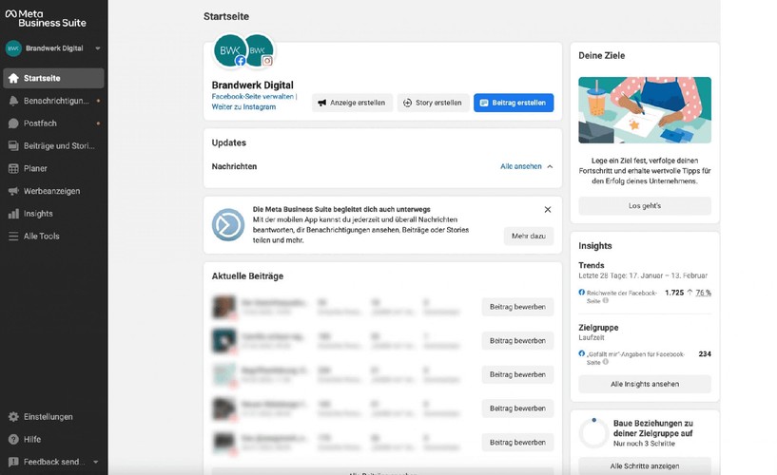Click the Meta Business Suite logo

coord(46,18)
